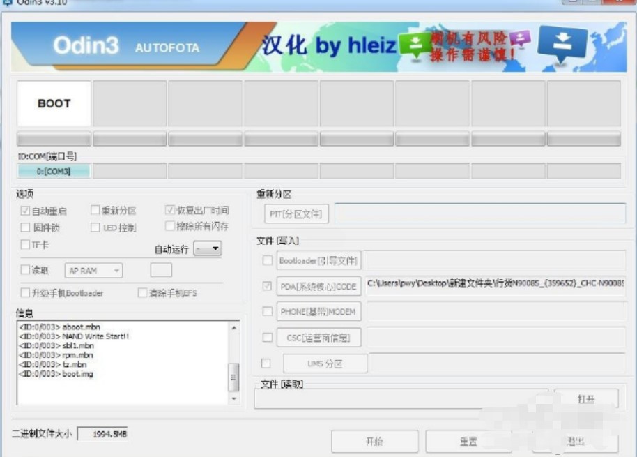Click the message log scroll-down arrow
The height and width of the screenshot is (457, 637).
[234, 398]
